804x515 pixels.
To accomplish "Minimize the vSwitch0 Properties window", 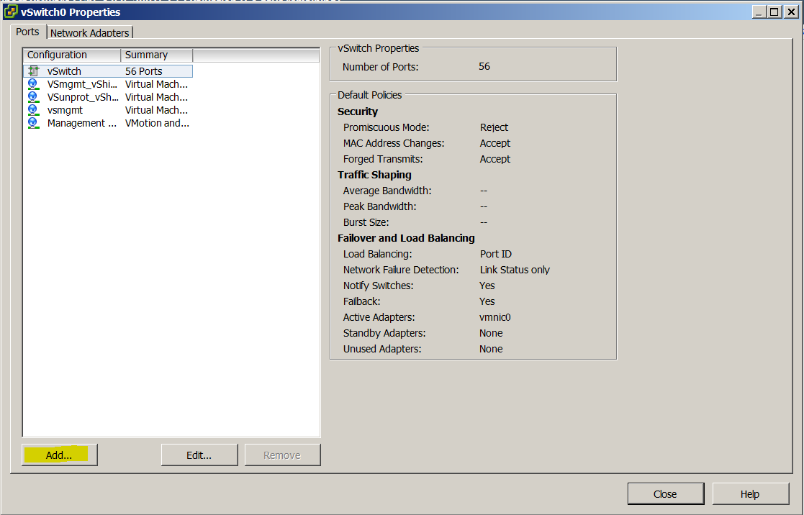I will (759, 12).
